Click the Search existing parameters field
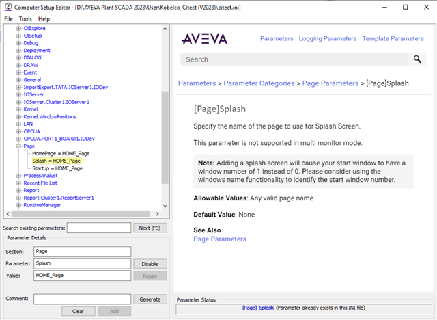The image size is (437, 320). tap(99, 228)
